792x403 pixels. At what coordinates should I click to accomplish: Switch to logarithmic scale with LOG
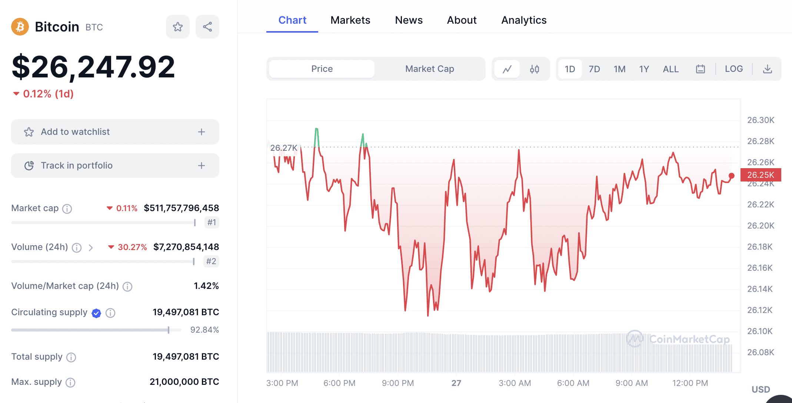(733, 69)
